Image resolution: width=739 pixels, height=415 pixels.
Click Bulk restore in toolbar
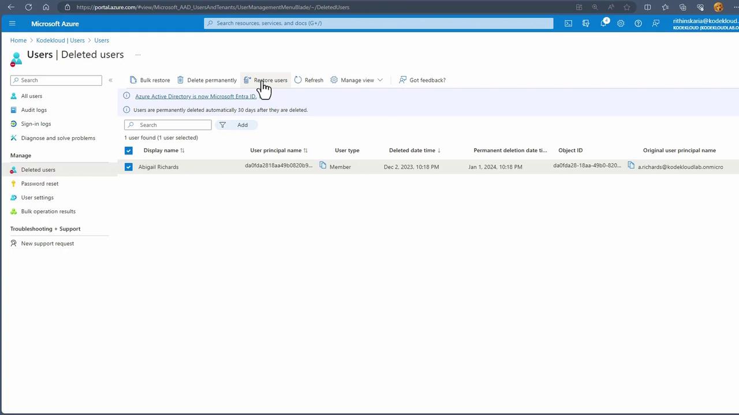tap(150, 80)
